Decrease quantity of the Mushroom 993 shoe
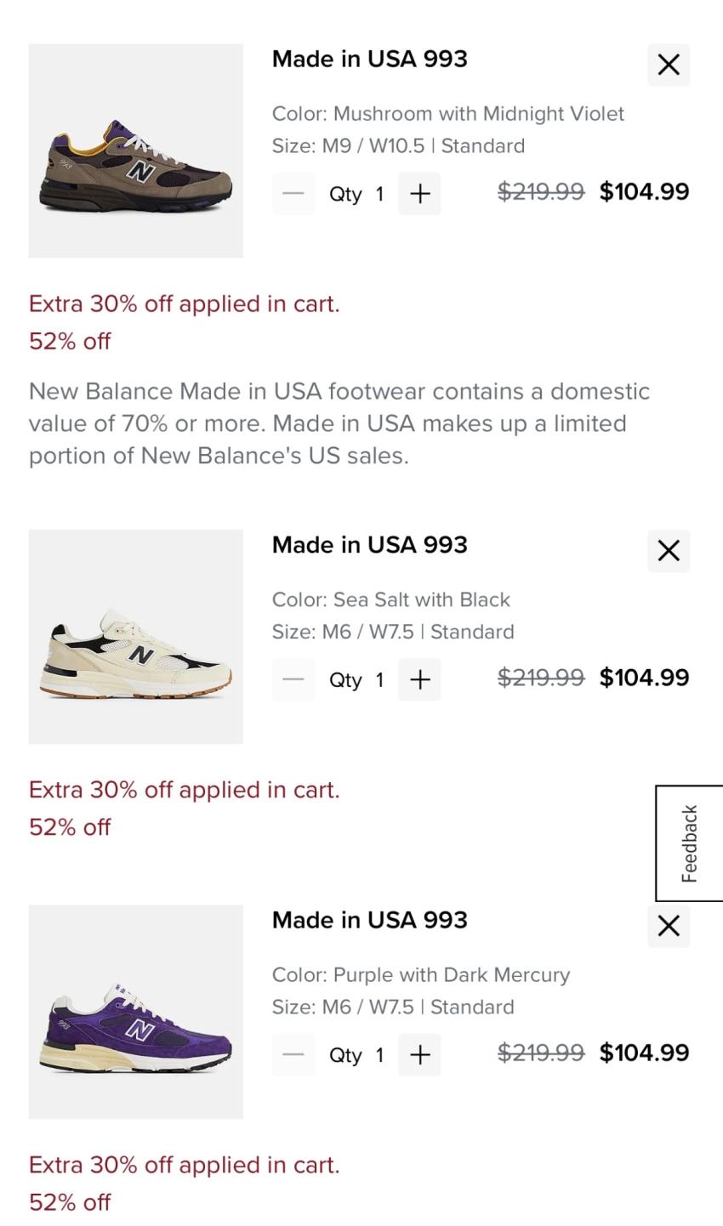723x1226 pixels. [x=293, y=194]
